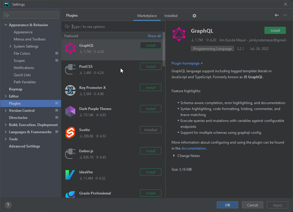This screenshot has width=293, height=212.
Task: Navigate forward with the right arrow
Action: (x=285, y=15)
